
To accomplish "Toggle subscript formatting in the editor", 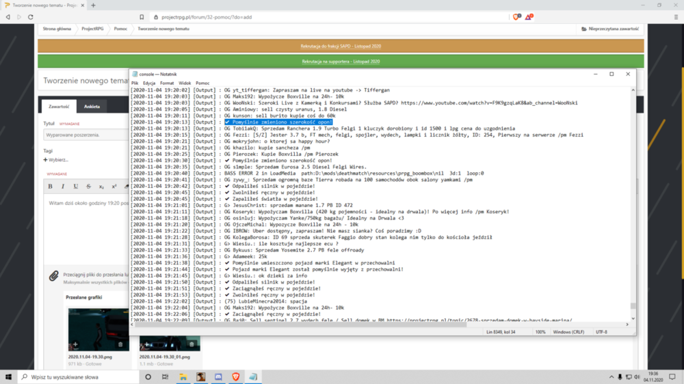I will (101, 187).
